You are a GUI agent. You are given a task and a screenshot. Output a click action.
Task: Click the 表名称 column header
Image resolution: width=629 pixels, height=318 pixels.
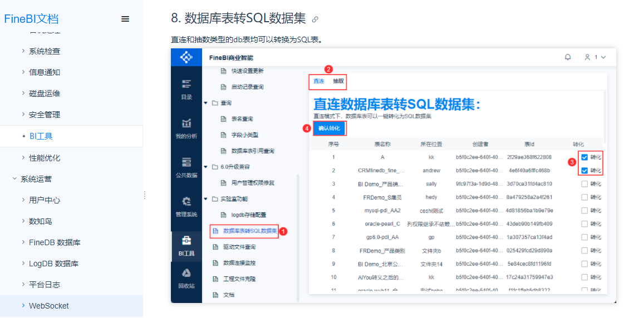pos(382,144)
